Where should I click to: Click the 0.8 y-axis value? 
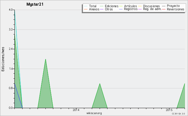pos(11,88)
